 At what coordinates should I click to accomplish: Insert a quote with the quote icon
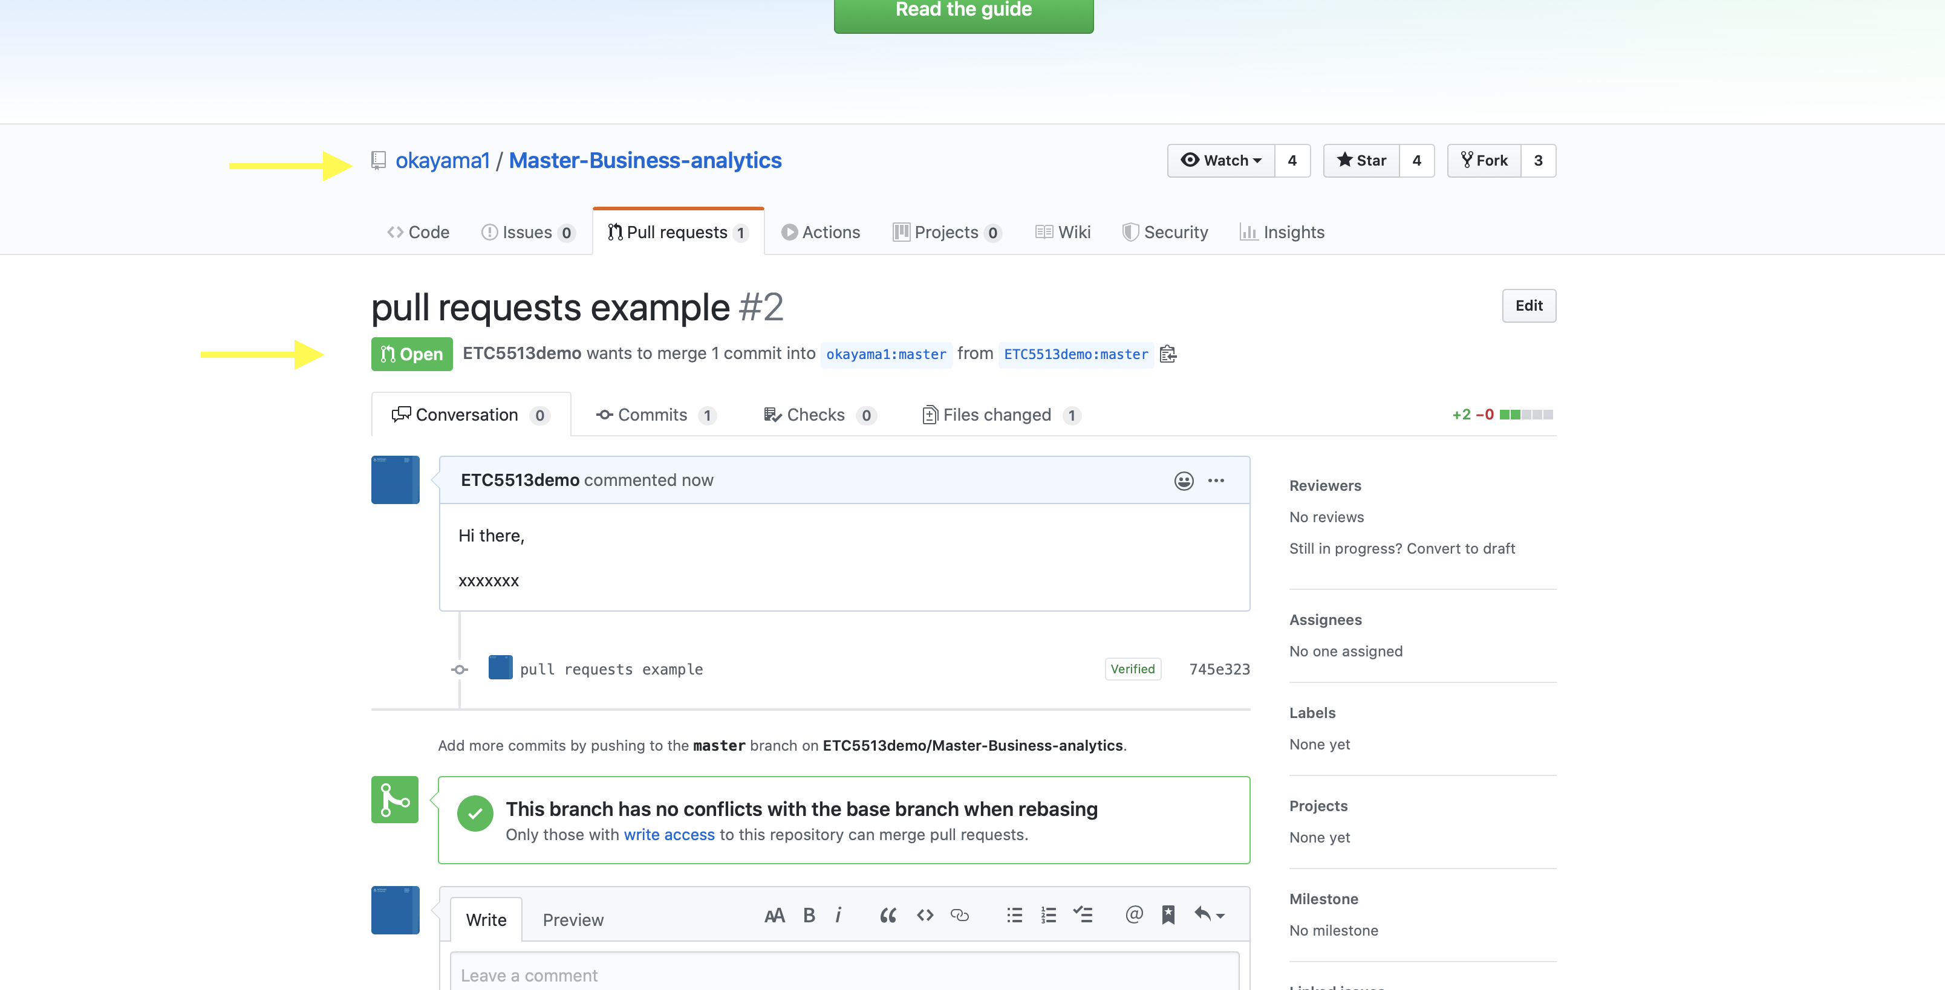click(x=888, y=915)
